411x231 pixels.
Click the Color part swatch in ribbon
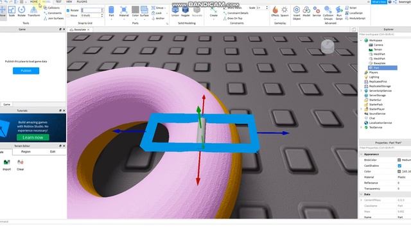point(136,10)
